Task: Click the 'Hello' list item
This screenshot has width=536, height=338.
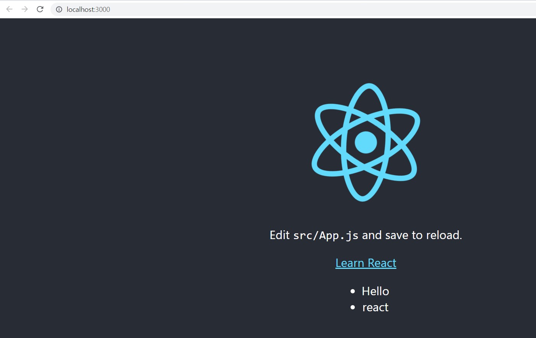Action: (x=375, y=291)
